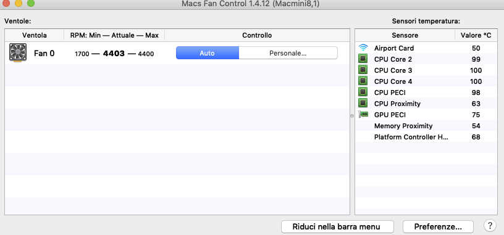This screenshot has width=504, height=235.
Task: Click the CPU Core 4 chip icon
Action: pos(363,81)
